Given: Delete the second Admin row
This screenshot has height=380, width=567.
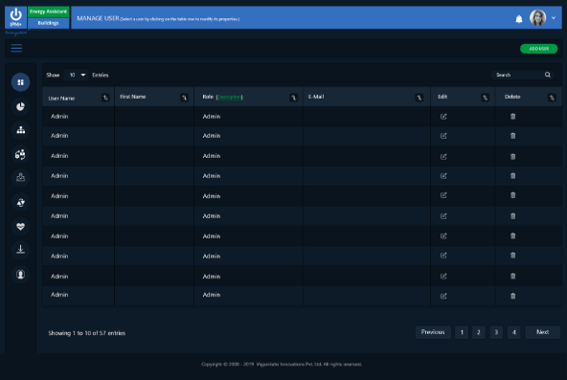Looking at the screenshot, I should click(512, 136).
